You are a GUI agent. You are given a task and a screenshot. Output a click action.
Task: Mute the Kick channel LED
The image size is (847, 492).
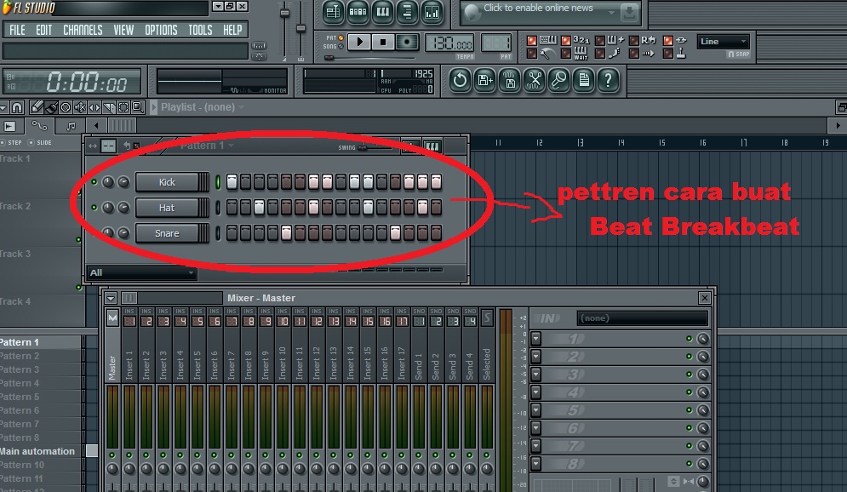(94, 182)
